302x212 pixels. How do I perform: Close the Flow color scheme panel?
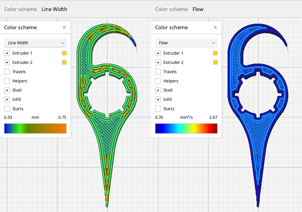point(215,27)
